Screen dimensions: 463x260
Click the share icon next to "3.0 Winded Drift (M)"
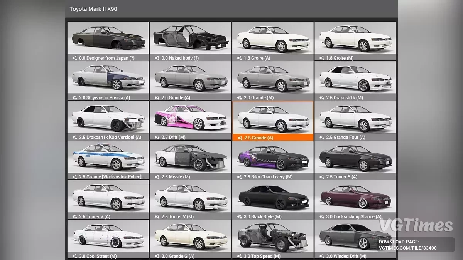coord(321,256)
